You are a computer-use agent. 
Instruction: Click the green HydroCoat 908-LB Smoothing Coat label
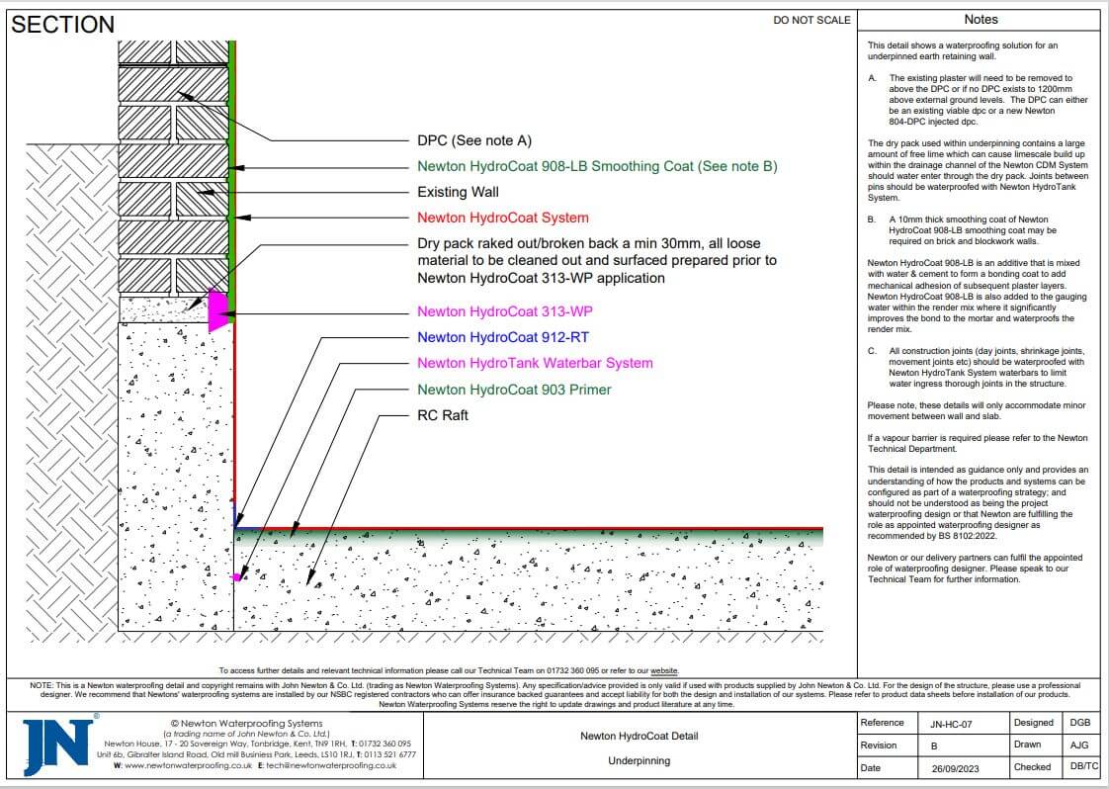point(597,166)
